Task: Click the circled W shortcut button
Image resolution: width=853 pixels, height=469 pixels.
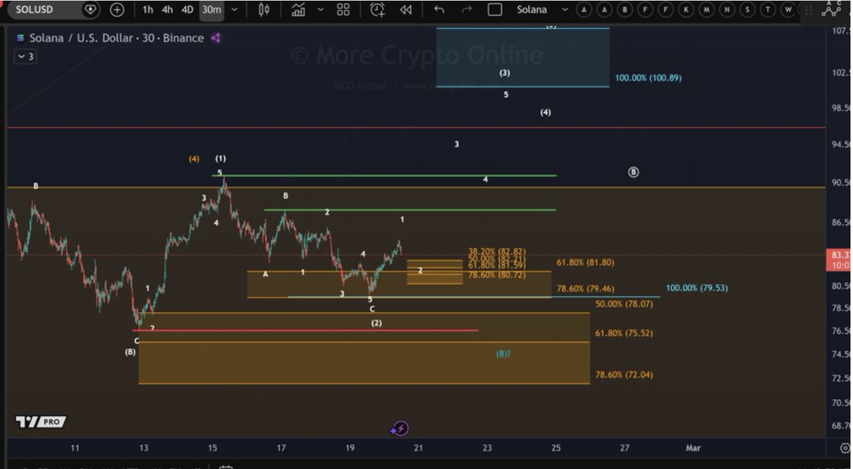Action: 788,10
